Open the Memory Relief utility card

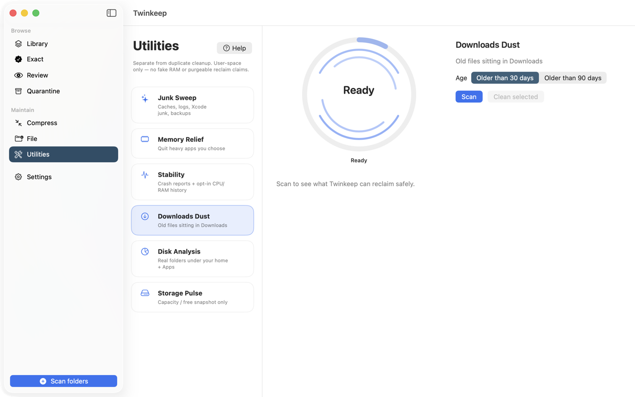tap(192, 143)
